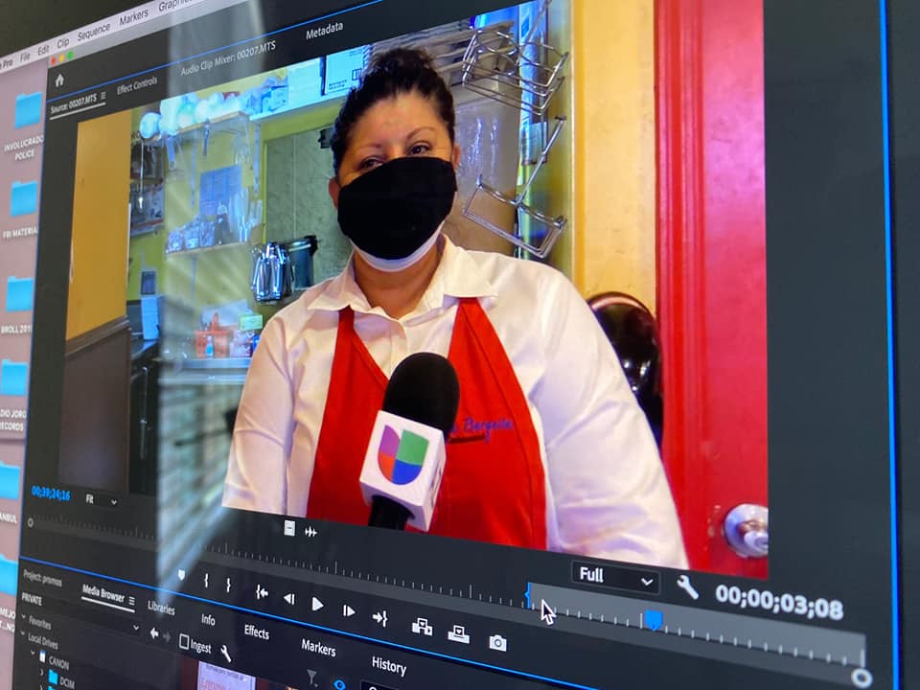Open the Fit zoom level dropdown
This screenshot has height=690, width=920.
point(101,500)
